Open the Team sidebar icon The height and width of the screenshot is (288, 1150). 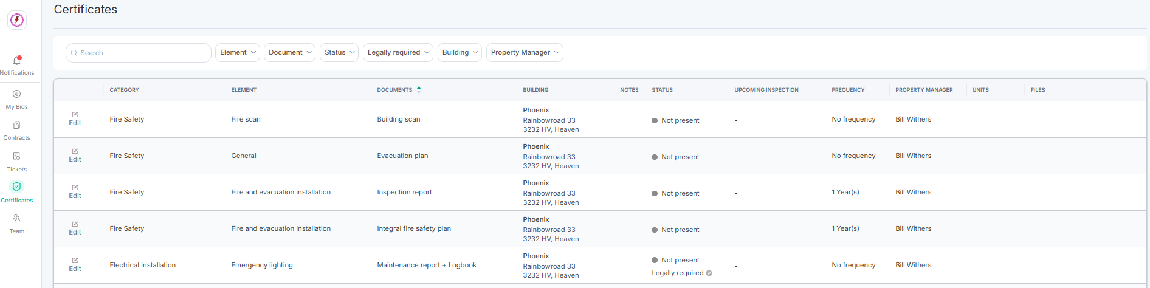[17, 218]
